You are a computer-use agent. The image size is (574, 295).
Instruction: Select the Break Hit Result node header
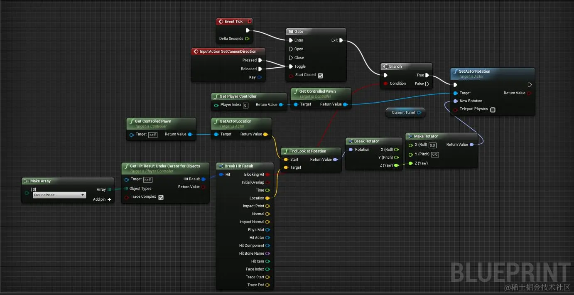[x=245, y=166]
